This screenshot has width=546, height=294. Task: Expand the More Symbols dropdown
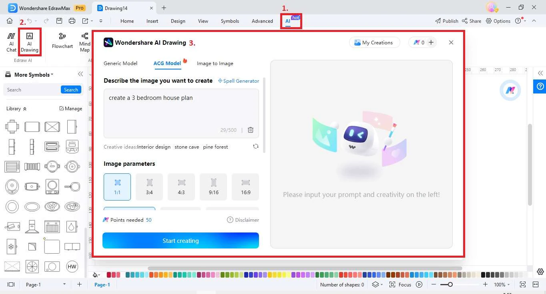click(34, 75)
